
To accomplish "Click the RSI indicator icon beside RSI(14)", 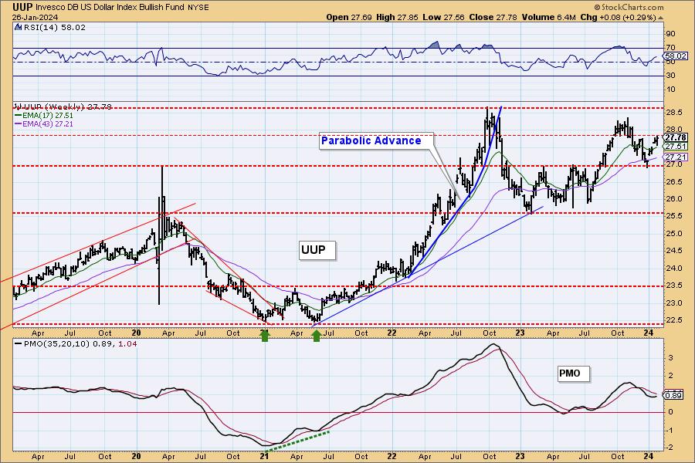I will pos(18,27).
